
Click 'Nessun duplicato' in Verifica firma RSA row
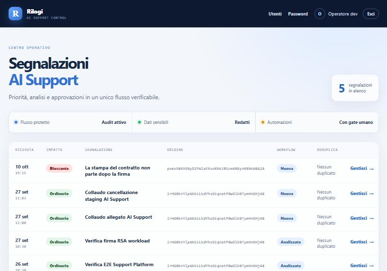[x=326, y=243]
